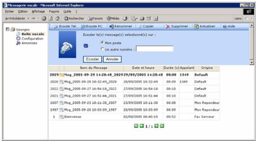Click the Durée (s) column header
Viewport: 256px width, 141px height.
pos(171,68)
